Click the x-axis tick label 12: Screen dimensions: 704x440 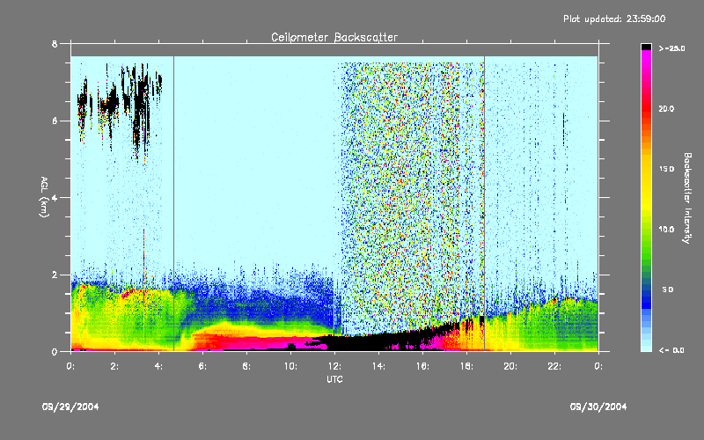pyautogui.click(x=334, y=366)
